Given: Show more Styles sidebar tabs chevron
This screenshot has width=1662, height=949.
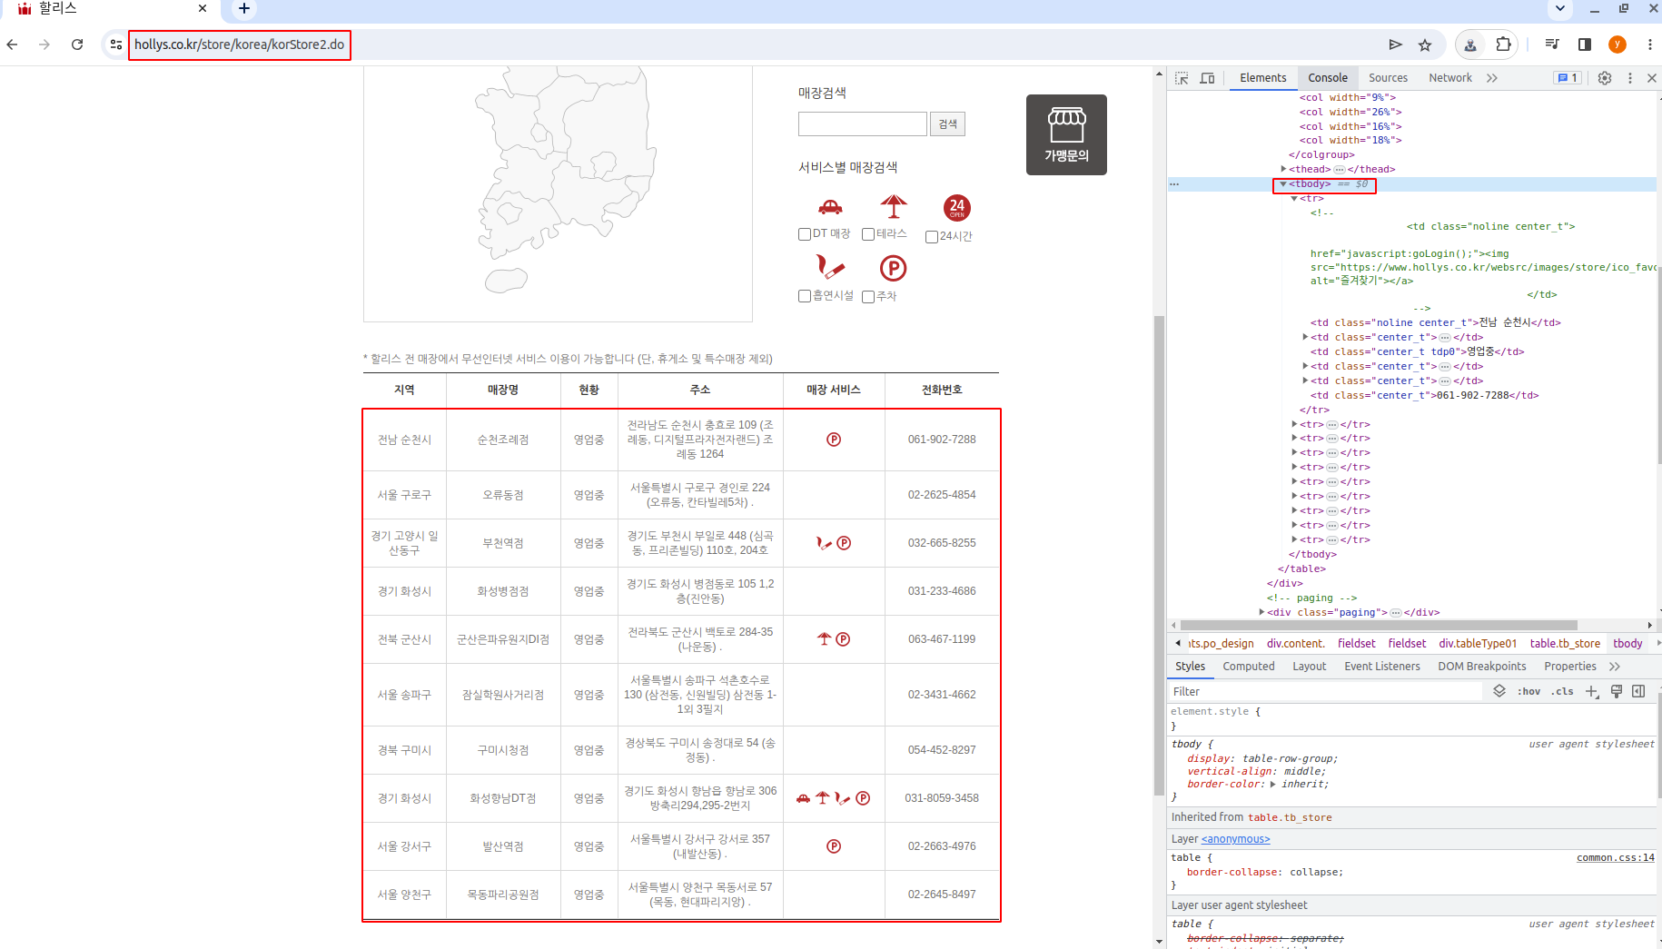Looking at the screenshot, I should click(x=1615, y=667).
